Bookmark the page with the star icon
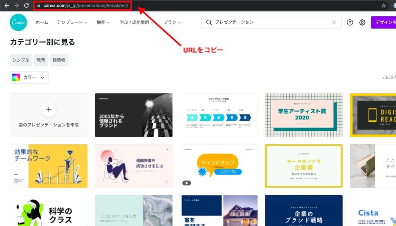This screenshot has height=226, width=396. point(384,5)
